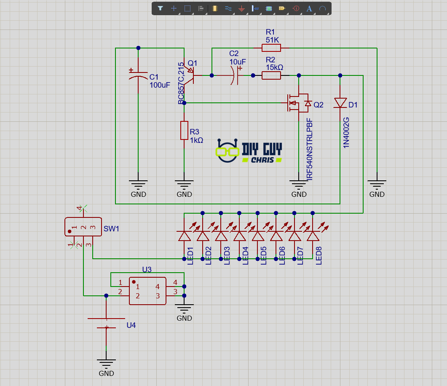Select the LED8 diode symbol
The height and width of the screenshot is (386, 447).
pos(313,236)
